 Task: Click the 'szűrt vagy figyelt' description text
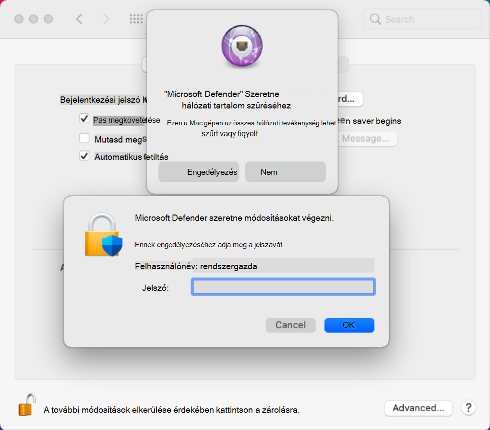click(230, 134)
